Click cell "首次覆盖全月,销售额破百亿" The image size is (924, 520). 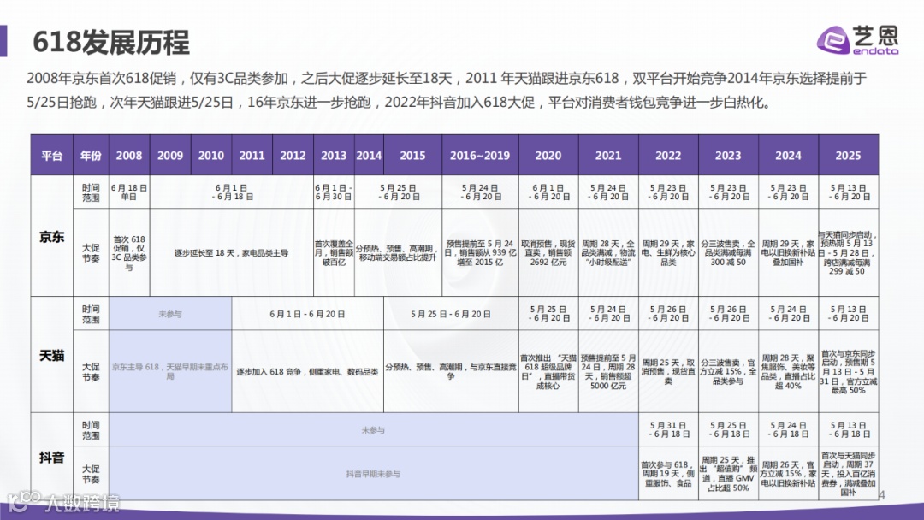tap(334, 252)
